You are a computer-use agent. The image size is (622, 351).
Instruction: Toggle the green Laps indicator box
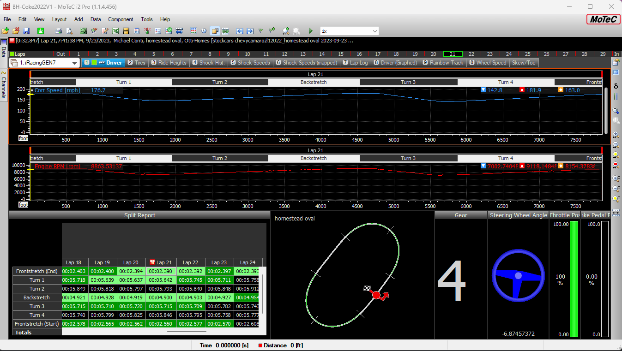[x=12, y=54]
